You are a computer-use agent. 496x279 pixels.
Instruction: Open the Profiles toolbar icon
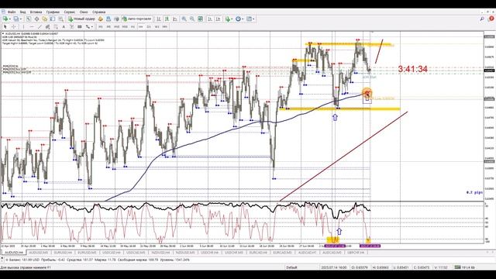click(x=15, y=19)
